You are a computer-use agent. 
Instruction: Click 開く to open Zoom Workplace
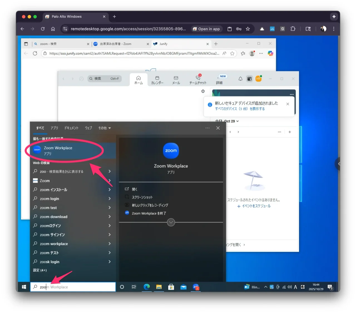tap(135, 189)
